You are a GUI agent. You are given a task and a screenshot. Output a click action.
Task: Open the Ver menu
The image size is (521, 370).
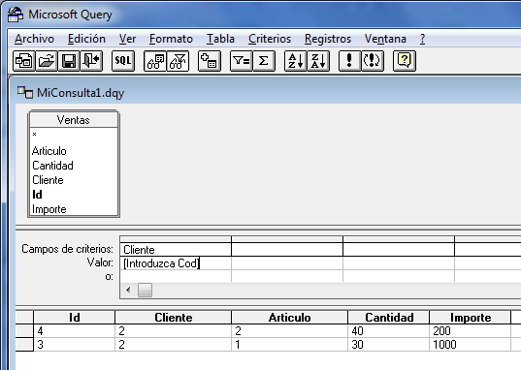tap(128, 39)
